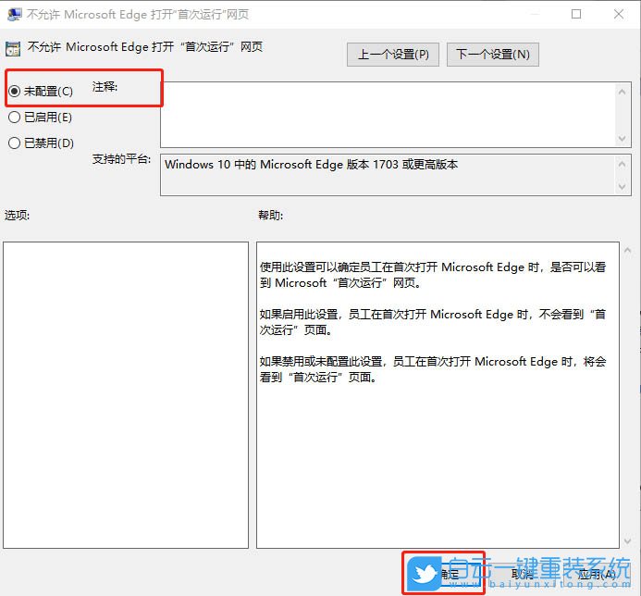This screenshot has width=641, height=596.
Task: Click the 应用(A) apply button
Action: 597,574
